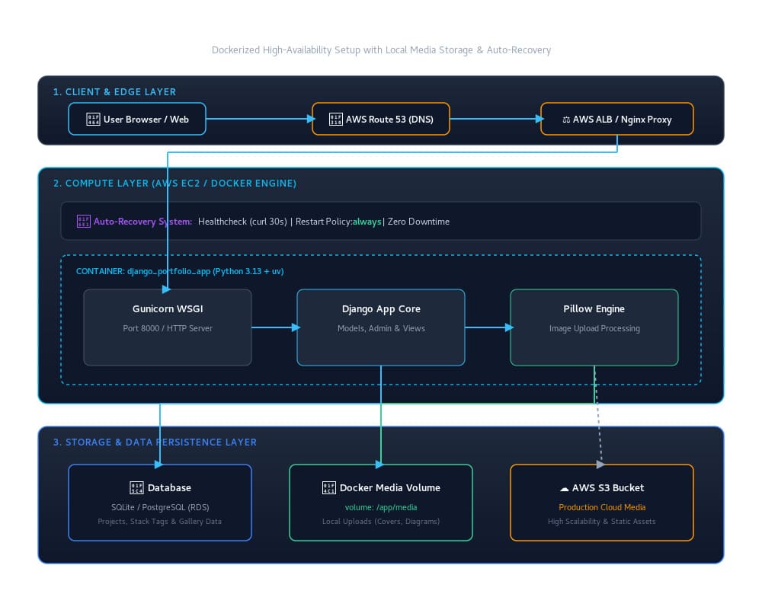The height and width of the screenshot is (594, 762).
Task: Click the AWS Route 53 DNS icon
Action: point(335,120)
